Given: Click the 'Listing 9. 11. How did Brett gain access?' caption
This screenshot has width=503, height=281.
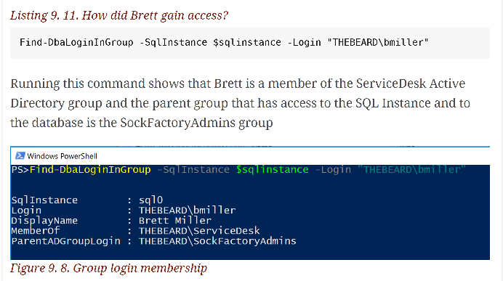Looking at the screenshot, I should click(119, 16).
